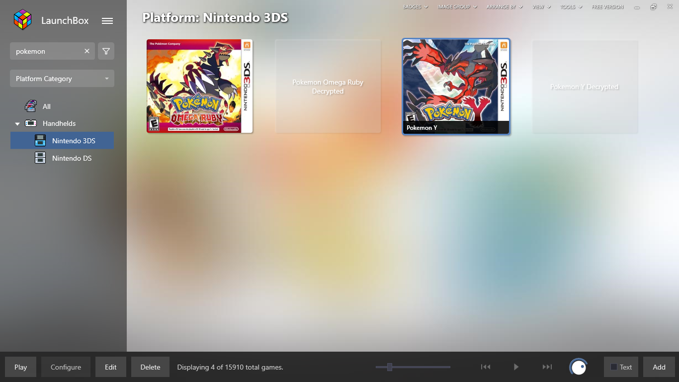Select Pokemon Y Decrypted tile
Image resolution: width=679 pixels, height=382 pixels.
pos(585,87)
